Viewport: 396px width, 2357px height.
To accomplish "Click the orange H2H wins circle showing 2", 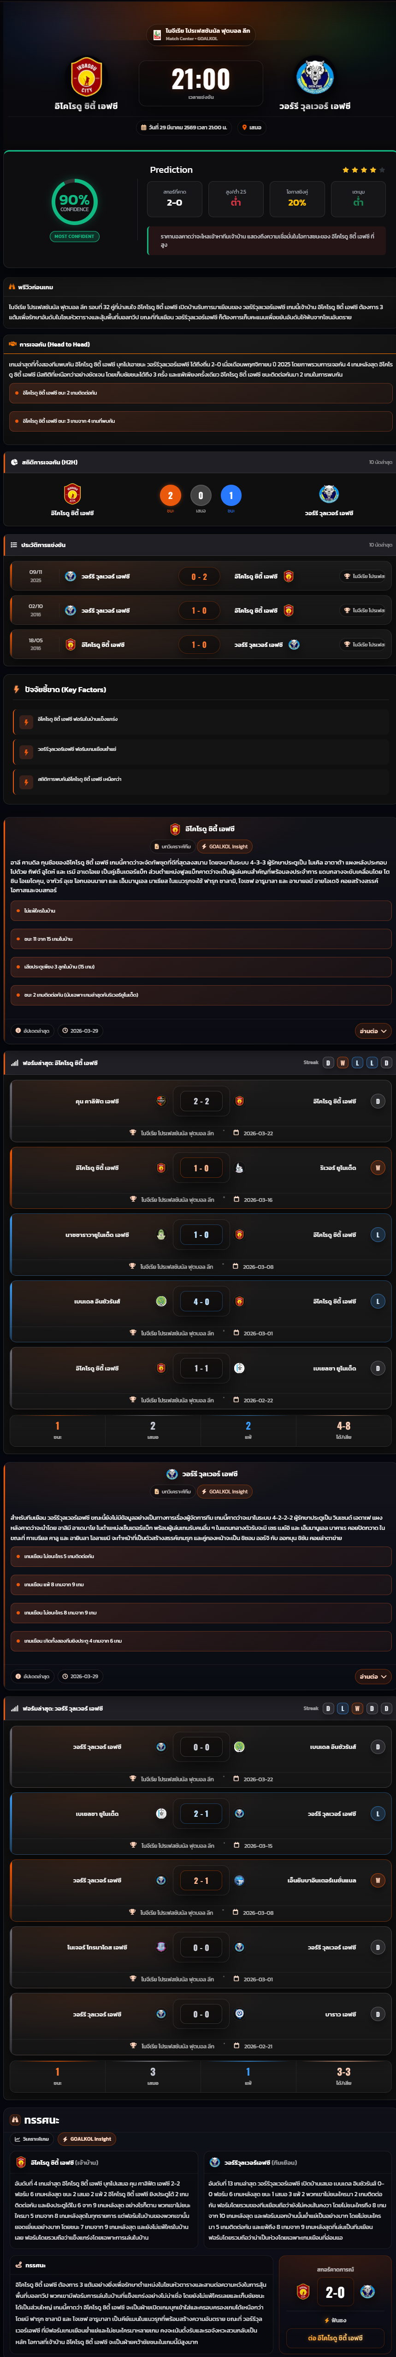I will click(170, 495).
